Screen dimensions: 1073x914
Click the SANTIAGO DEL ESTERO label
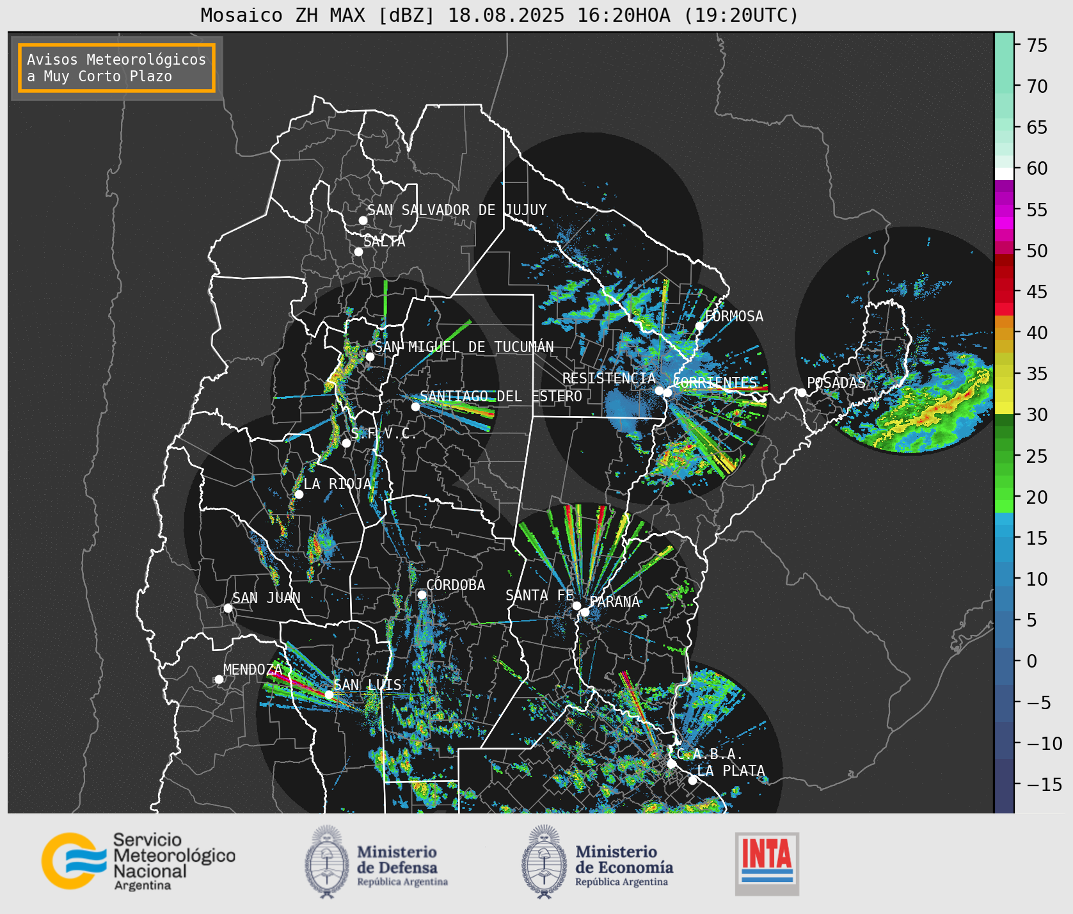click(x=501, y=396)
